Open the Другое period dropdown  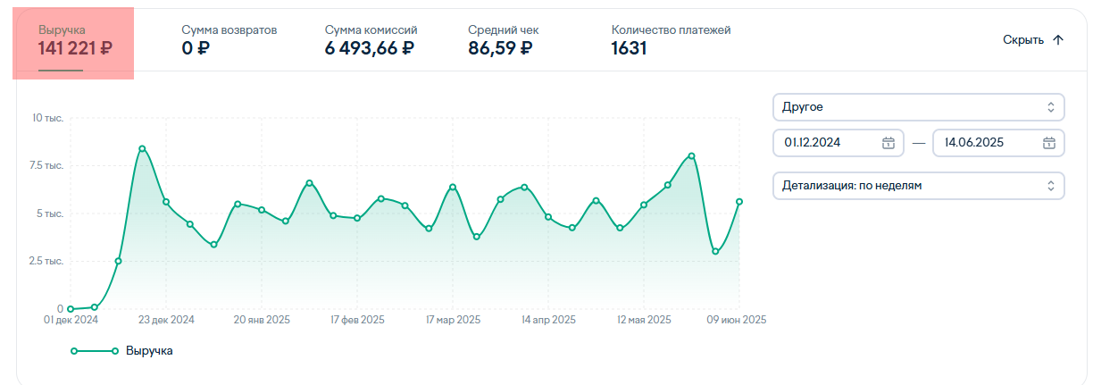tap(918, 107)
